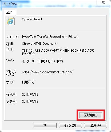Click the アドレス (URL) label

coord(11,73)
